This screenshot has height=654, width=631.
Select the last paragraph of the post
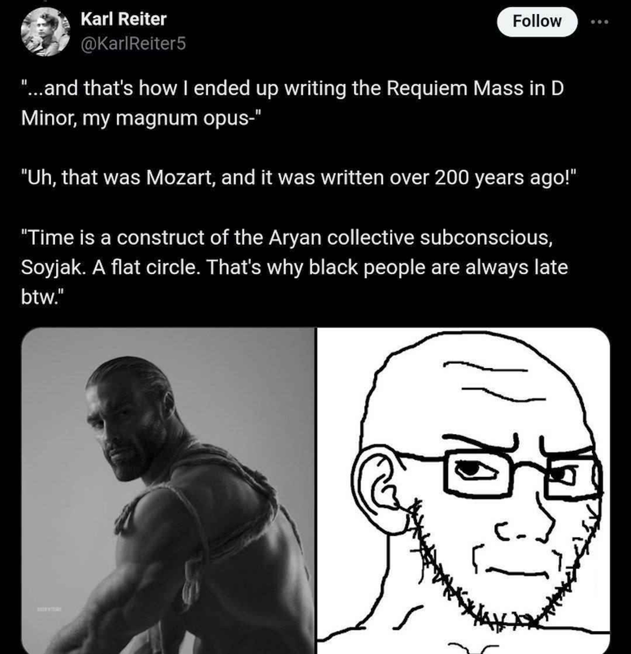pyautogui.click(x=294, y=267)
